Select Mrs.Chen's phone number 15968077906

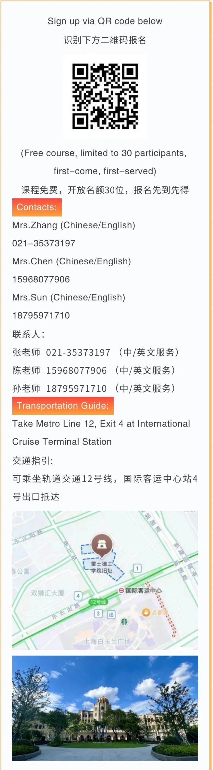[x=41, y=279]
